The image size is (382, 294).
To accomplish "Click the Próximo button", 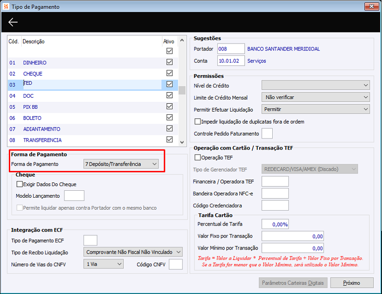I will [351, 282].
